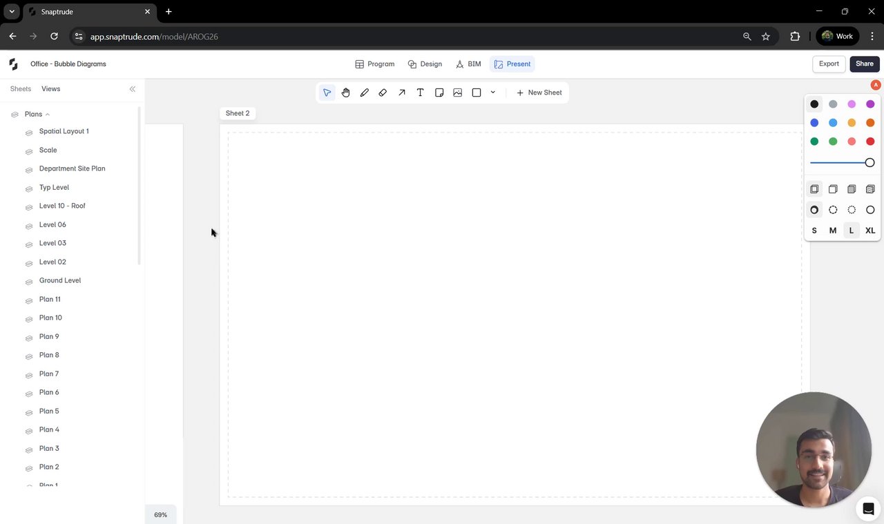Reload the browser page

(x=54, y=37)
